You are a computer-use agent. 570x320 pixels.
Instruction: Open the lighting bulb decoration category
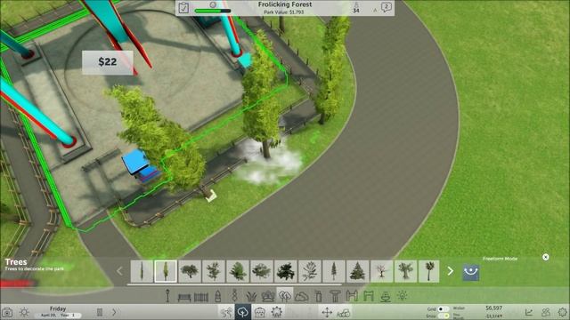[x=403, y=296]
